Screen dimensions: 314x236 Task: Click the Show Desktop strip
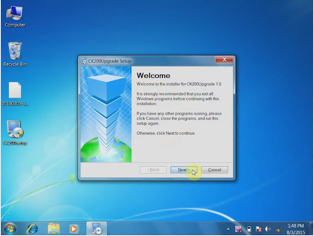(312, 229)
